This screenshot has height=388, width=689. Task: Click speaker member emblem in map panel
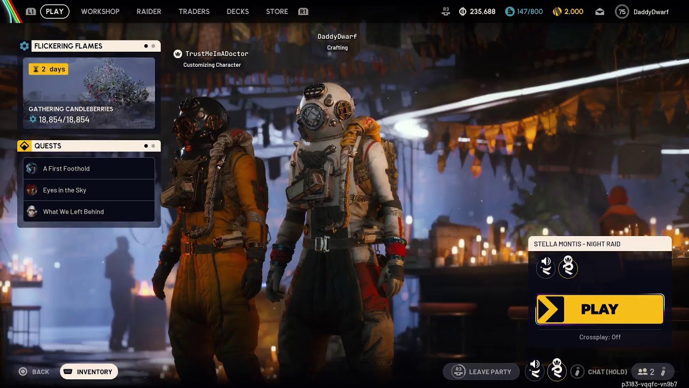click(546, 266)
